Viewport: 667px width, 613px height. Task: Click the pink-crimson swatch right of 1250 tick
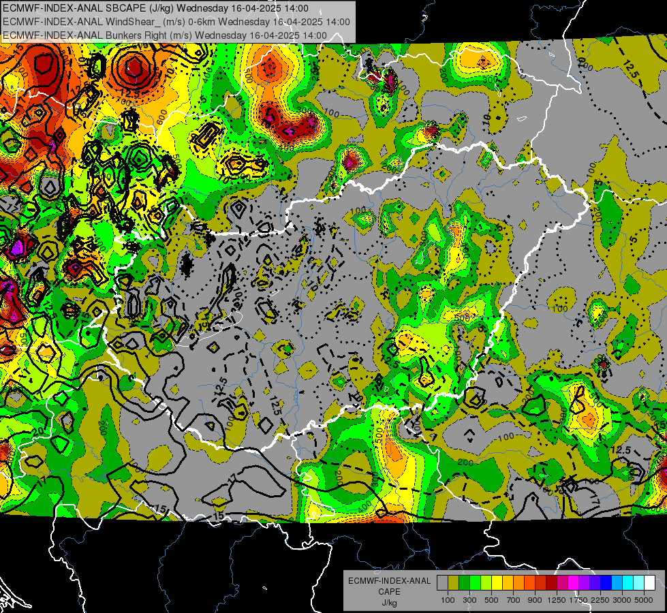562,582
